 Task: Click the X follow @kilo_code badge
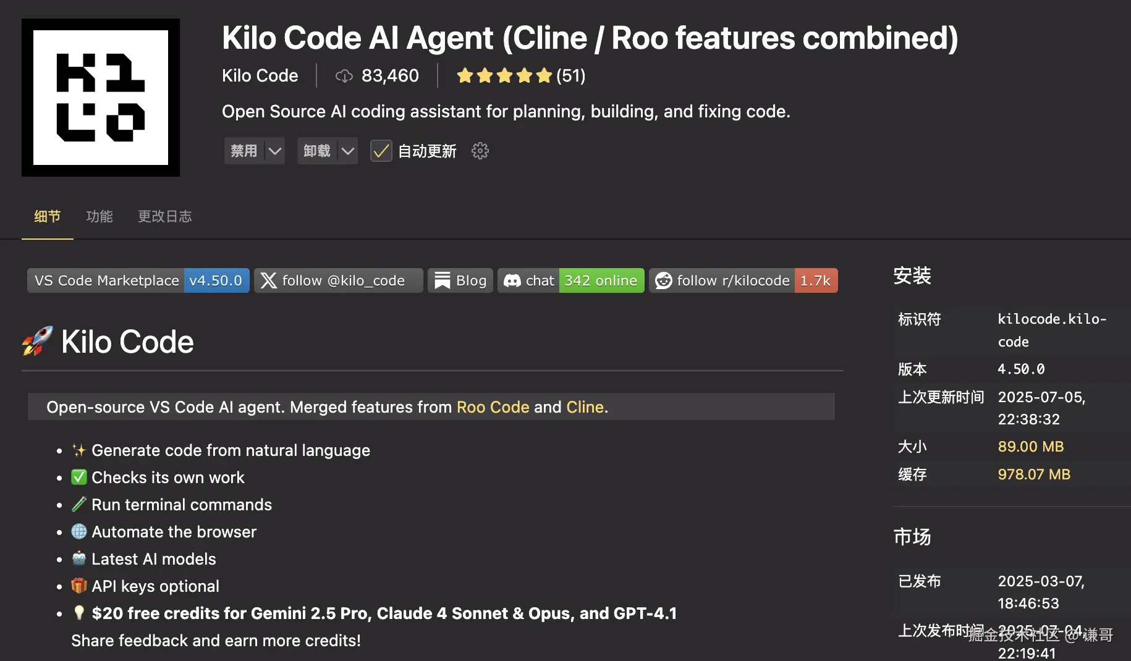click(338, 280)
